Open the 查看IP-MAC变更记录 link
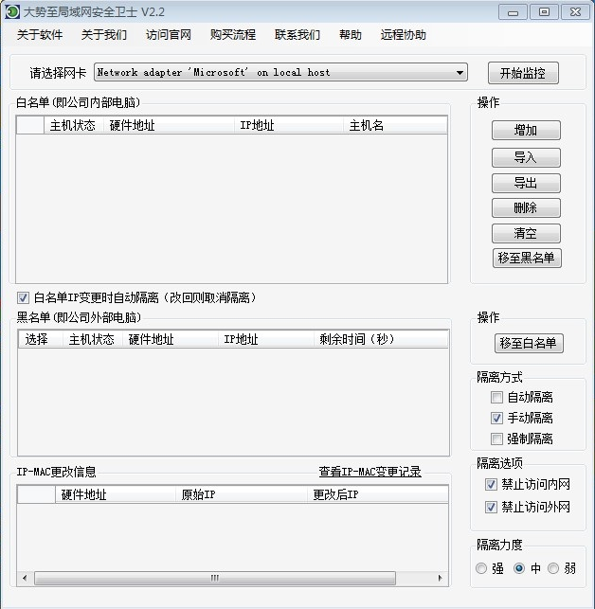This screenshot has height=609, width=595. tap(370, 472)
